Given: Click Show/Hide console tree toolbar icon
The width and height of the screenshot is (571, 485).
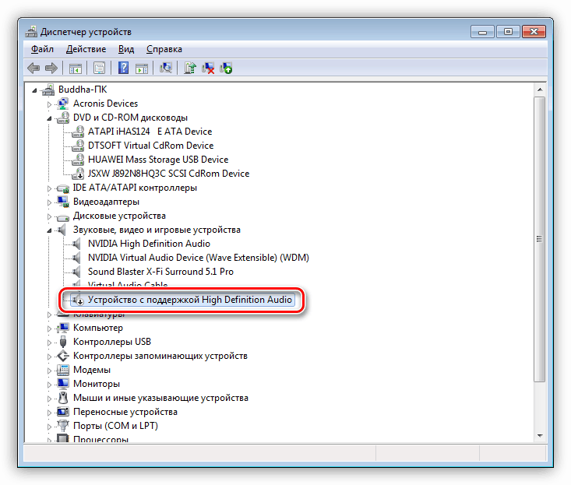Looking at the screenshot, I should tap(76, 68).
